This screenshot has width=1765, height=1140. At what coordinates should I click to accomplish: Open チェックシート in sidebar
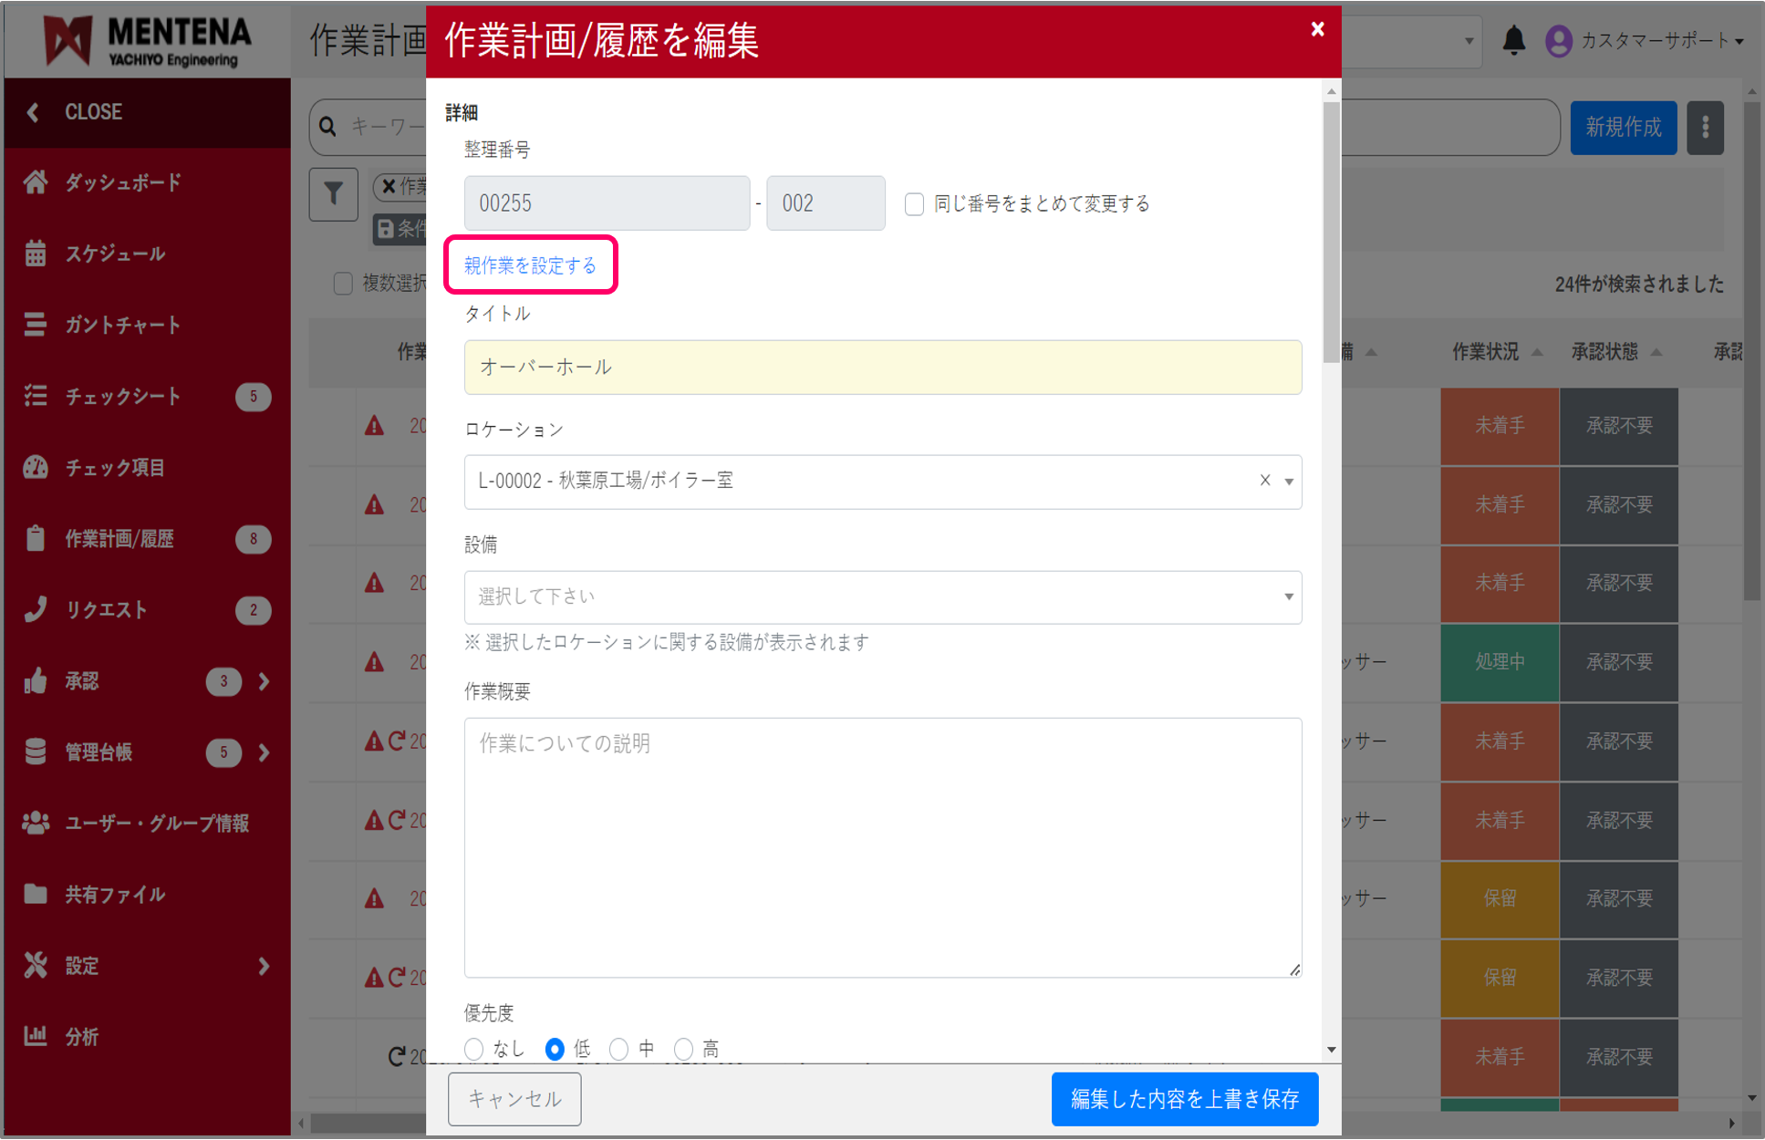(x=122, y=396)
